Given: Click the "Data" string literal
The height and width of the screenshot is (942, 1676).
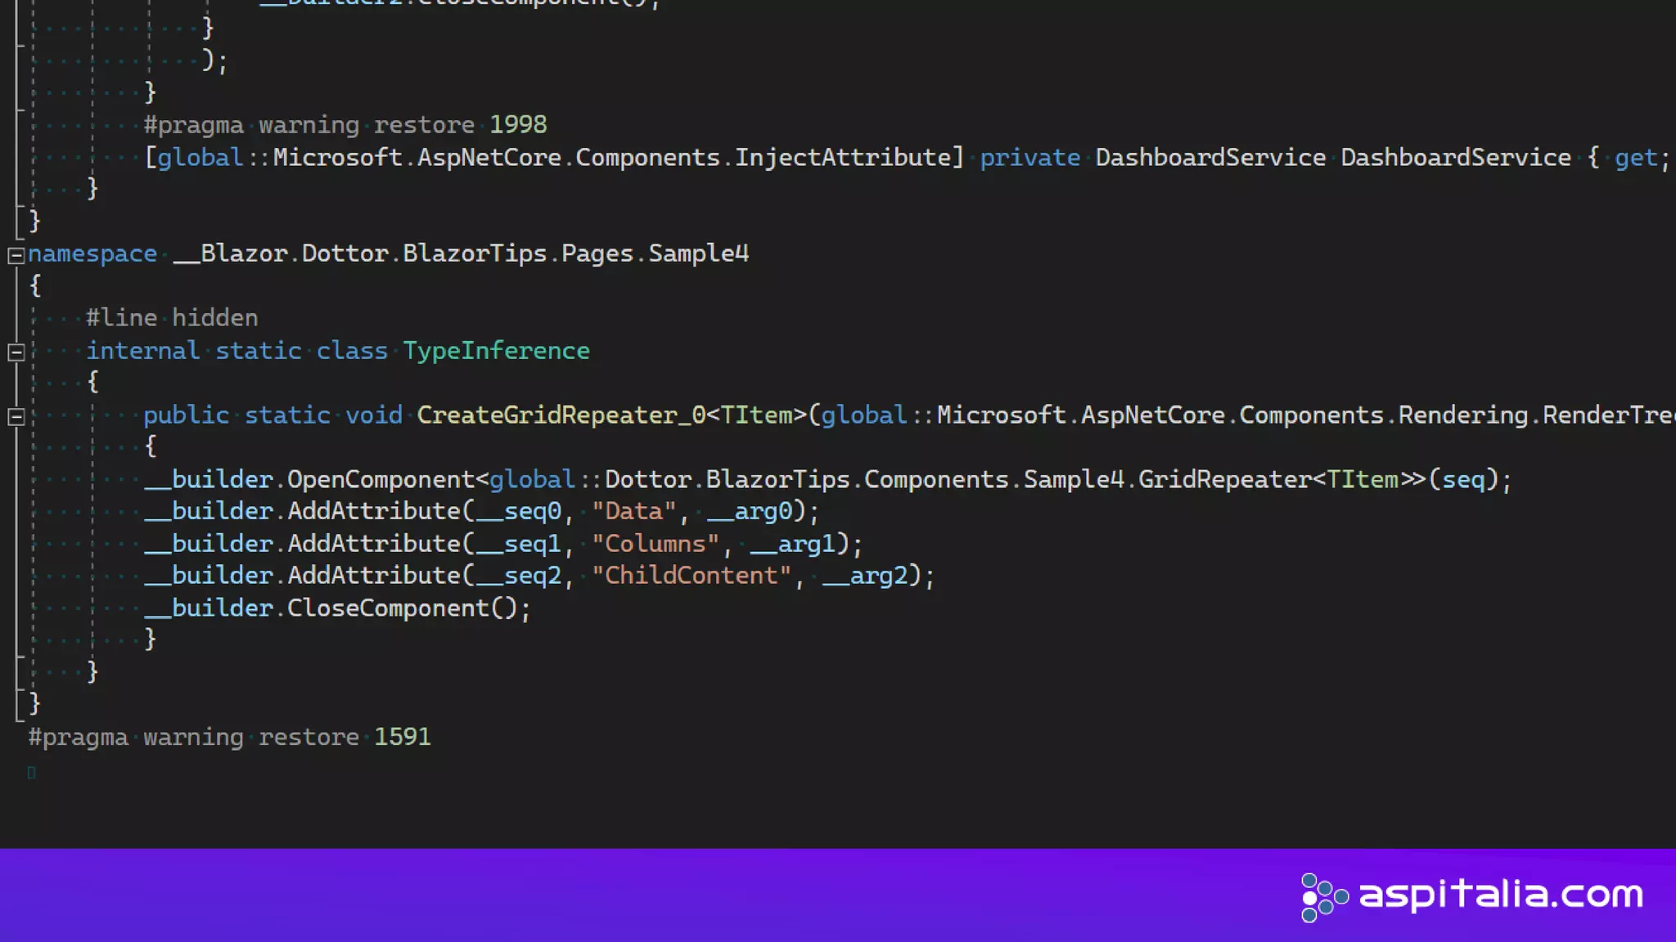Looking at the screenshot, I should pos(633,512).
